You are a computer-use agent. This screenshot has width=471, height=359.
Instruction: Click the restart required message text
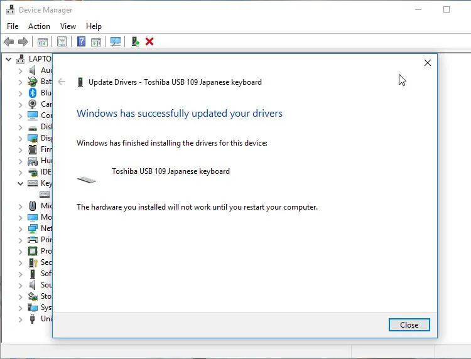pyautogui.click(x=197, y=207)
